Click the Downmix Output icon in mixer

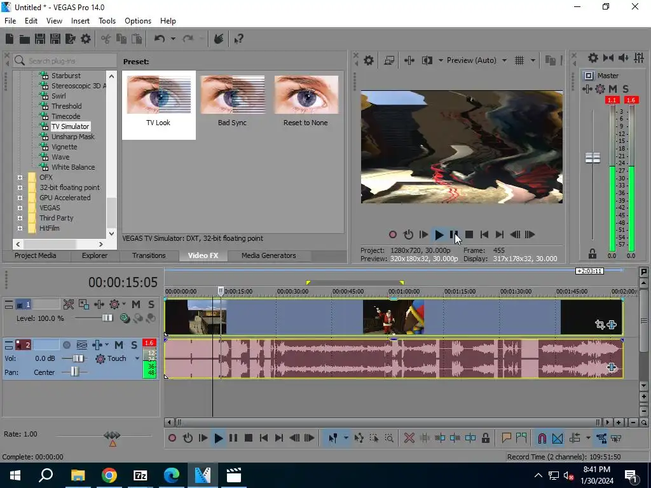coord(608,58)
